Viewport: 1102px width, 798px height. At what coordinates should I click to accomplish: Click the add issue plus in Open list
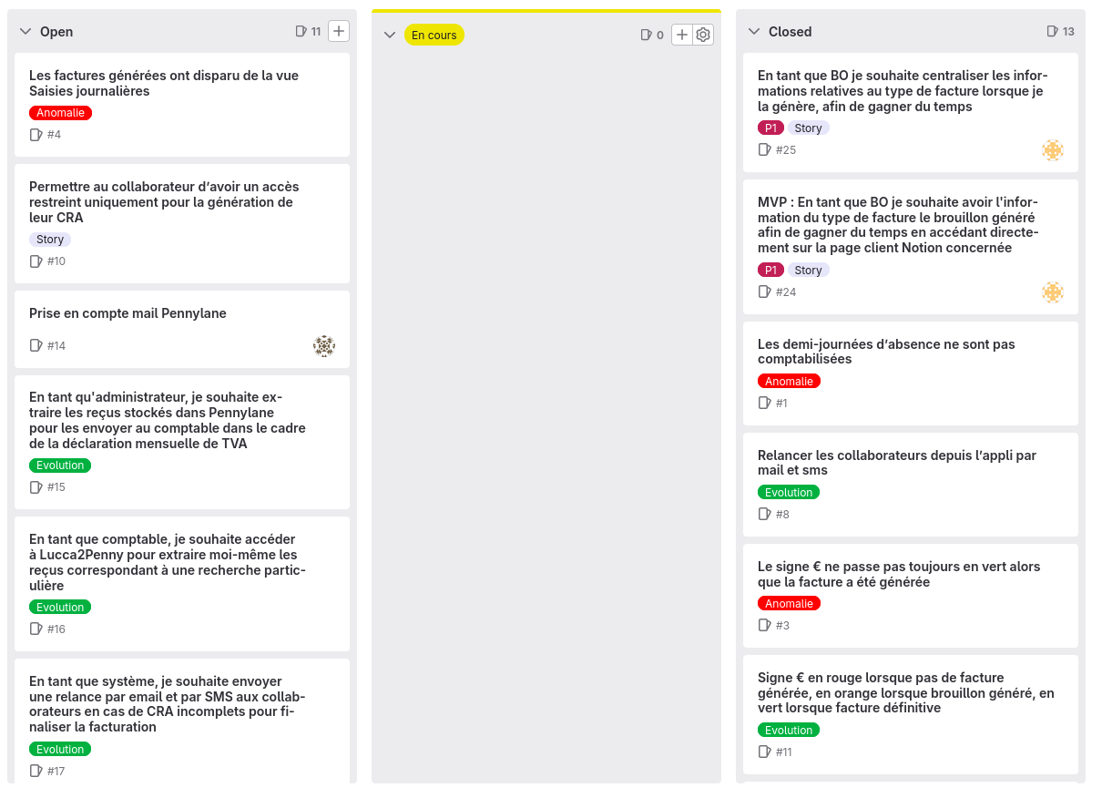tap(339, 31)
